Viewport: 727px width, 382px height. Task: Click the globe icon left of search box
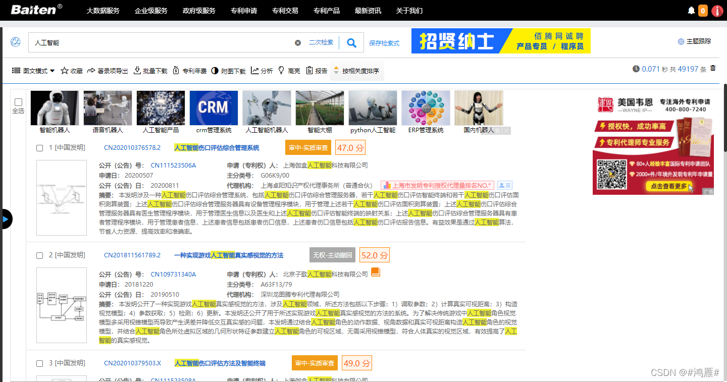click(x=16, y=42)
